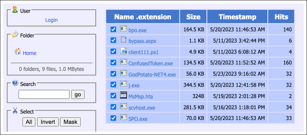Deselect the j.exe row checkbox
This screenshot has width=307, height=135.
113,85
